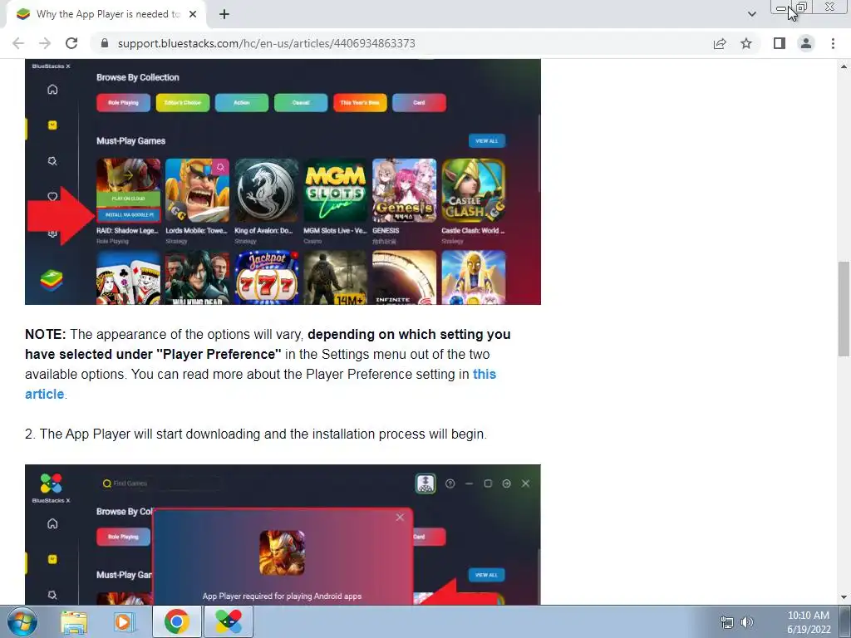851x638 pixels.
Task: Click the heart favorites icon in the BlueStacks sidebar
Action: pyautogui.click(x=52, y=196)
